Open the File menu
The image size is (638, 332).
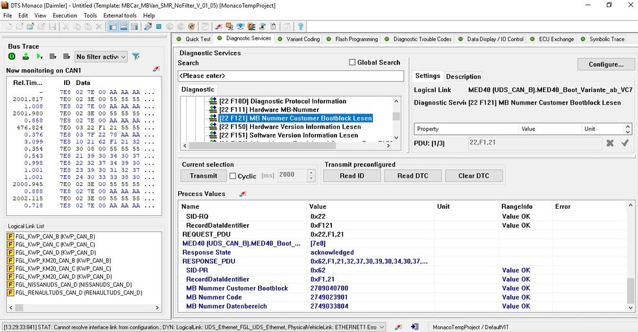[x=8, y=16]
